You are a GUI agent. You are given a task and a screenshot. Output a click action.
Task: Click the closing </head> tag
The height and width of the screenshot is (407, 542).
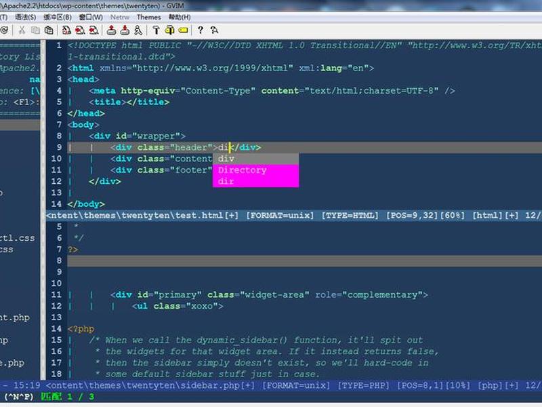pyautogui.click(x=86, y=113)
